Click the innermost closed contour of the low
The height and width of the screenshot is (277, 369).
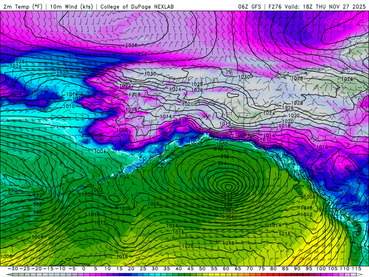pos(228,187)
